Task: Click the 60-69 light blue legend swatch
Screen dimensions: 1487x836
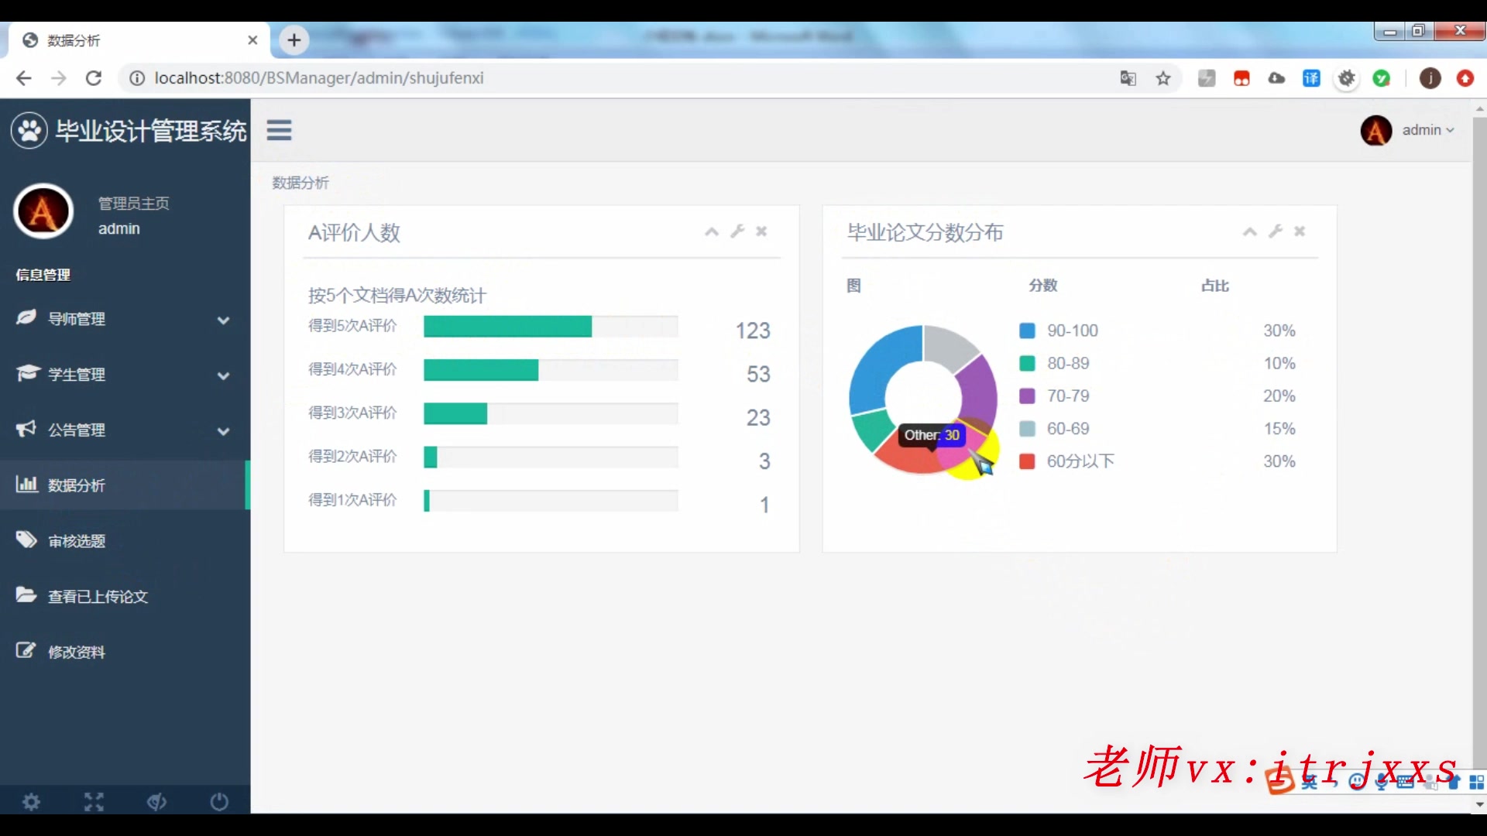Action: 1027,428
